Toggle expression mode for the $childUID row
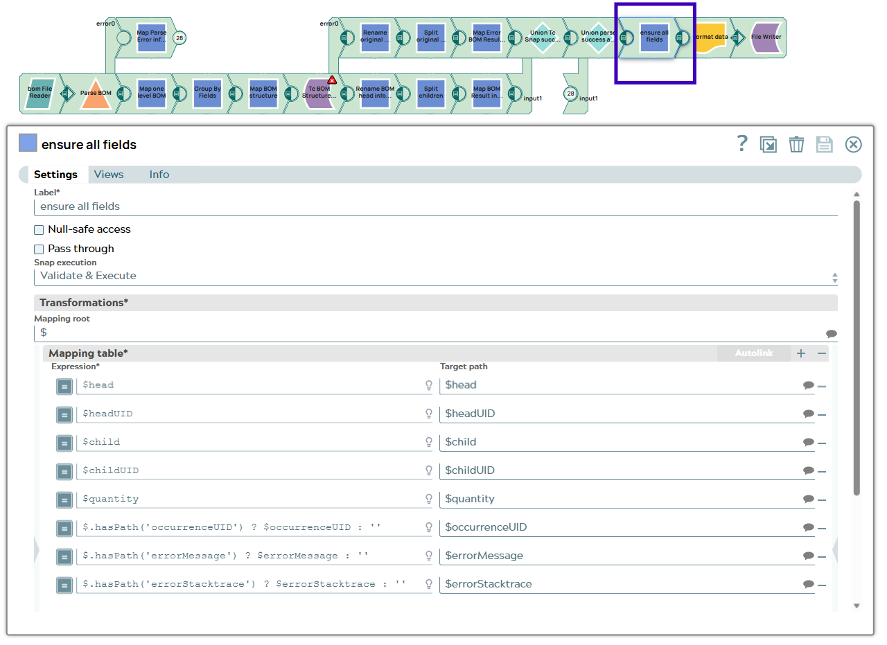Image resolution: width=887 pixels, height=645 pixels. point(64,471)
